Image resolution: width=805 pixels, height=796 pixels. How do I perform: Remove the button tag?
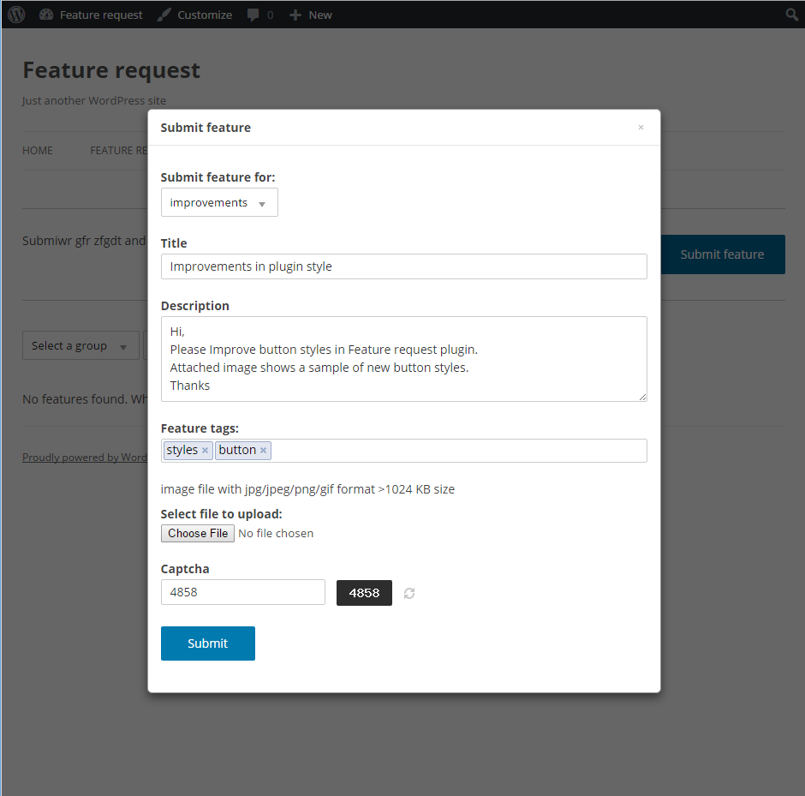pyautogui.click(x=264, y=451)
